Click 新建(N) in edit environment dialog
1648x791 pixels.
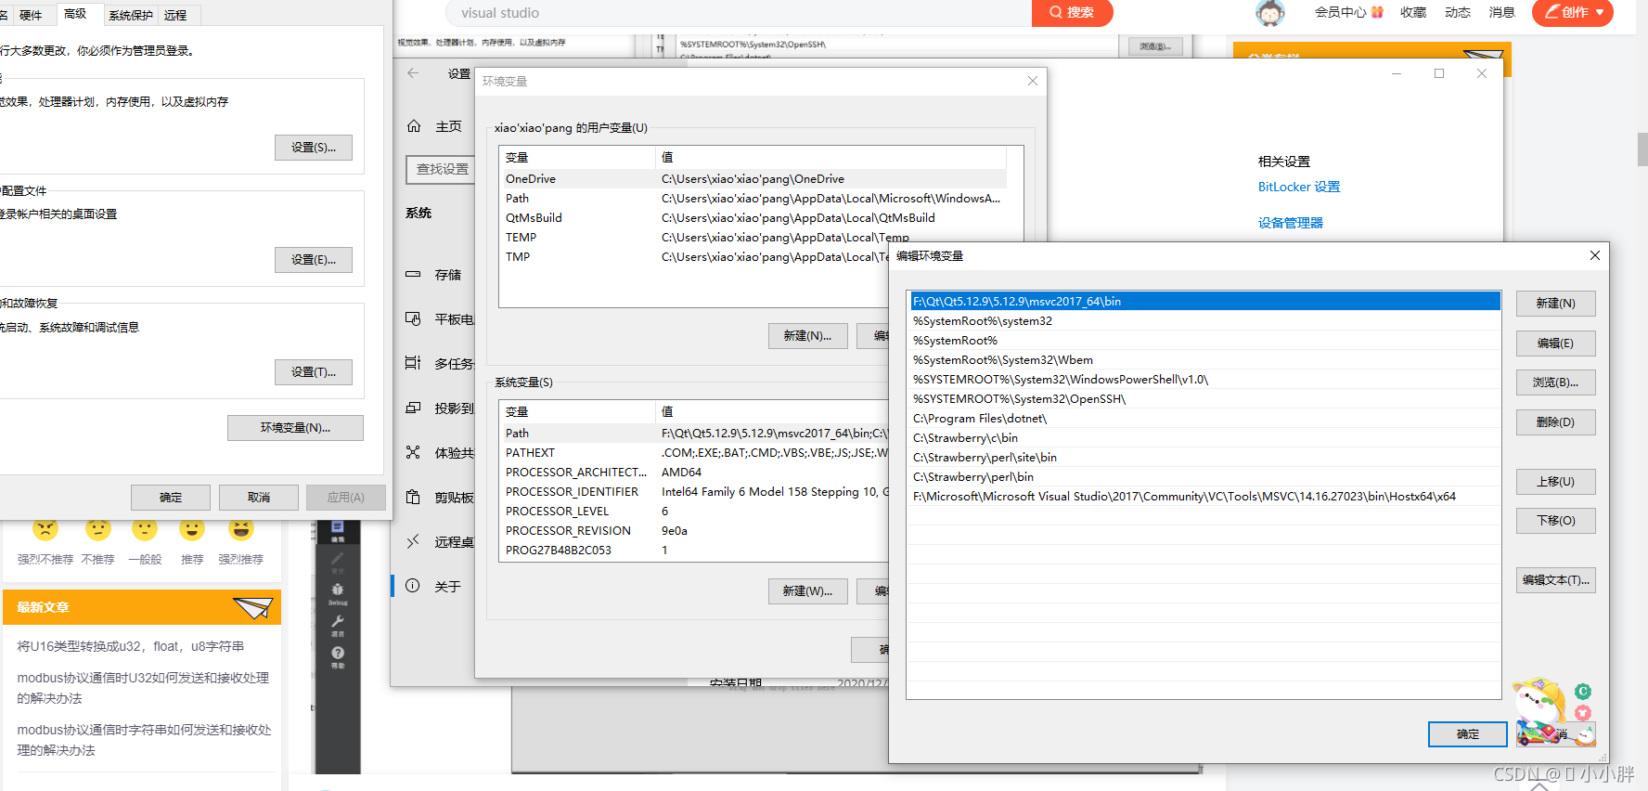[1556, 304]
